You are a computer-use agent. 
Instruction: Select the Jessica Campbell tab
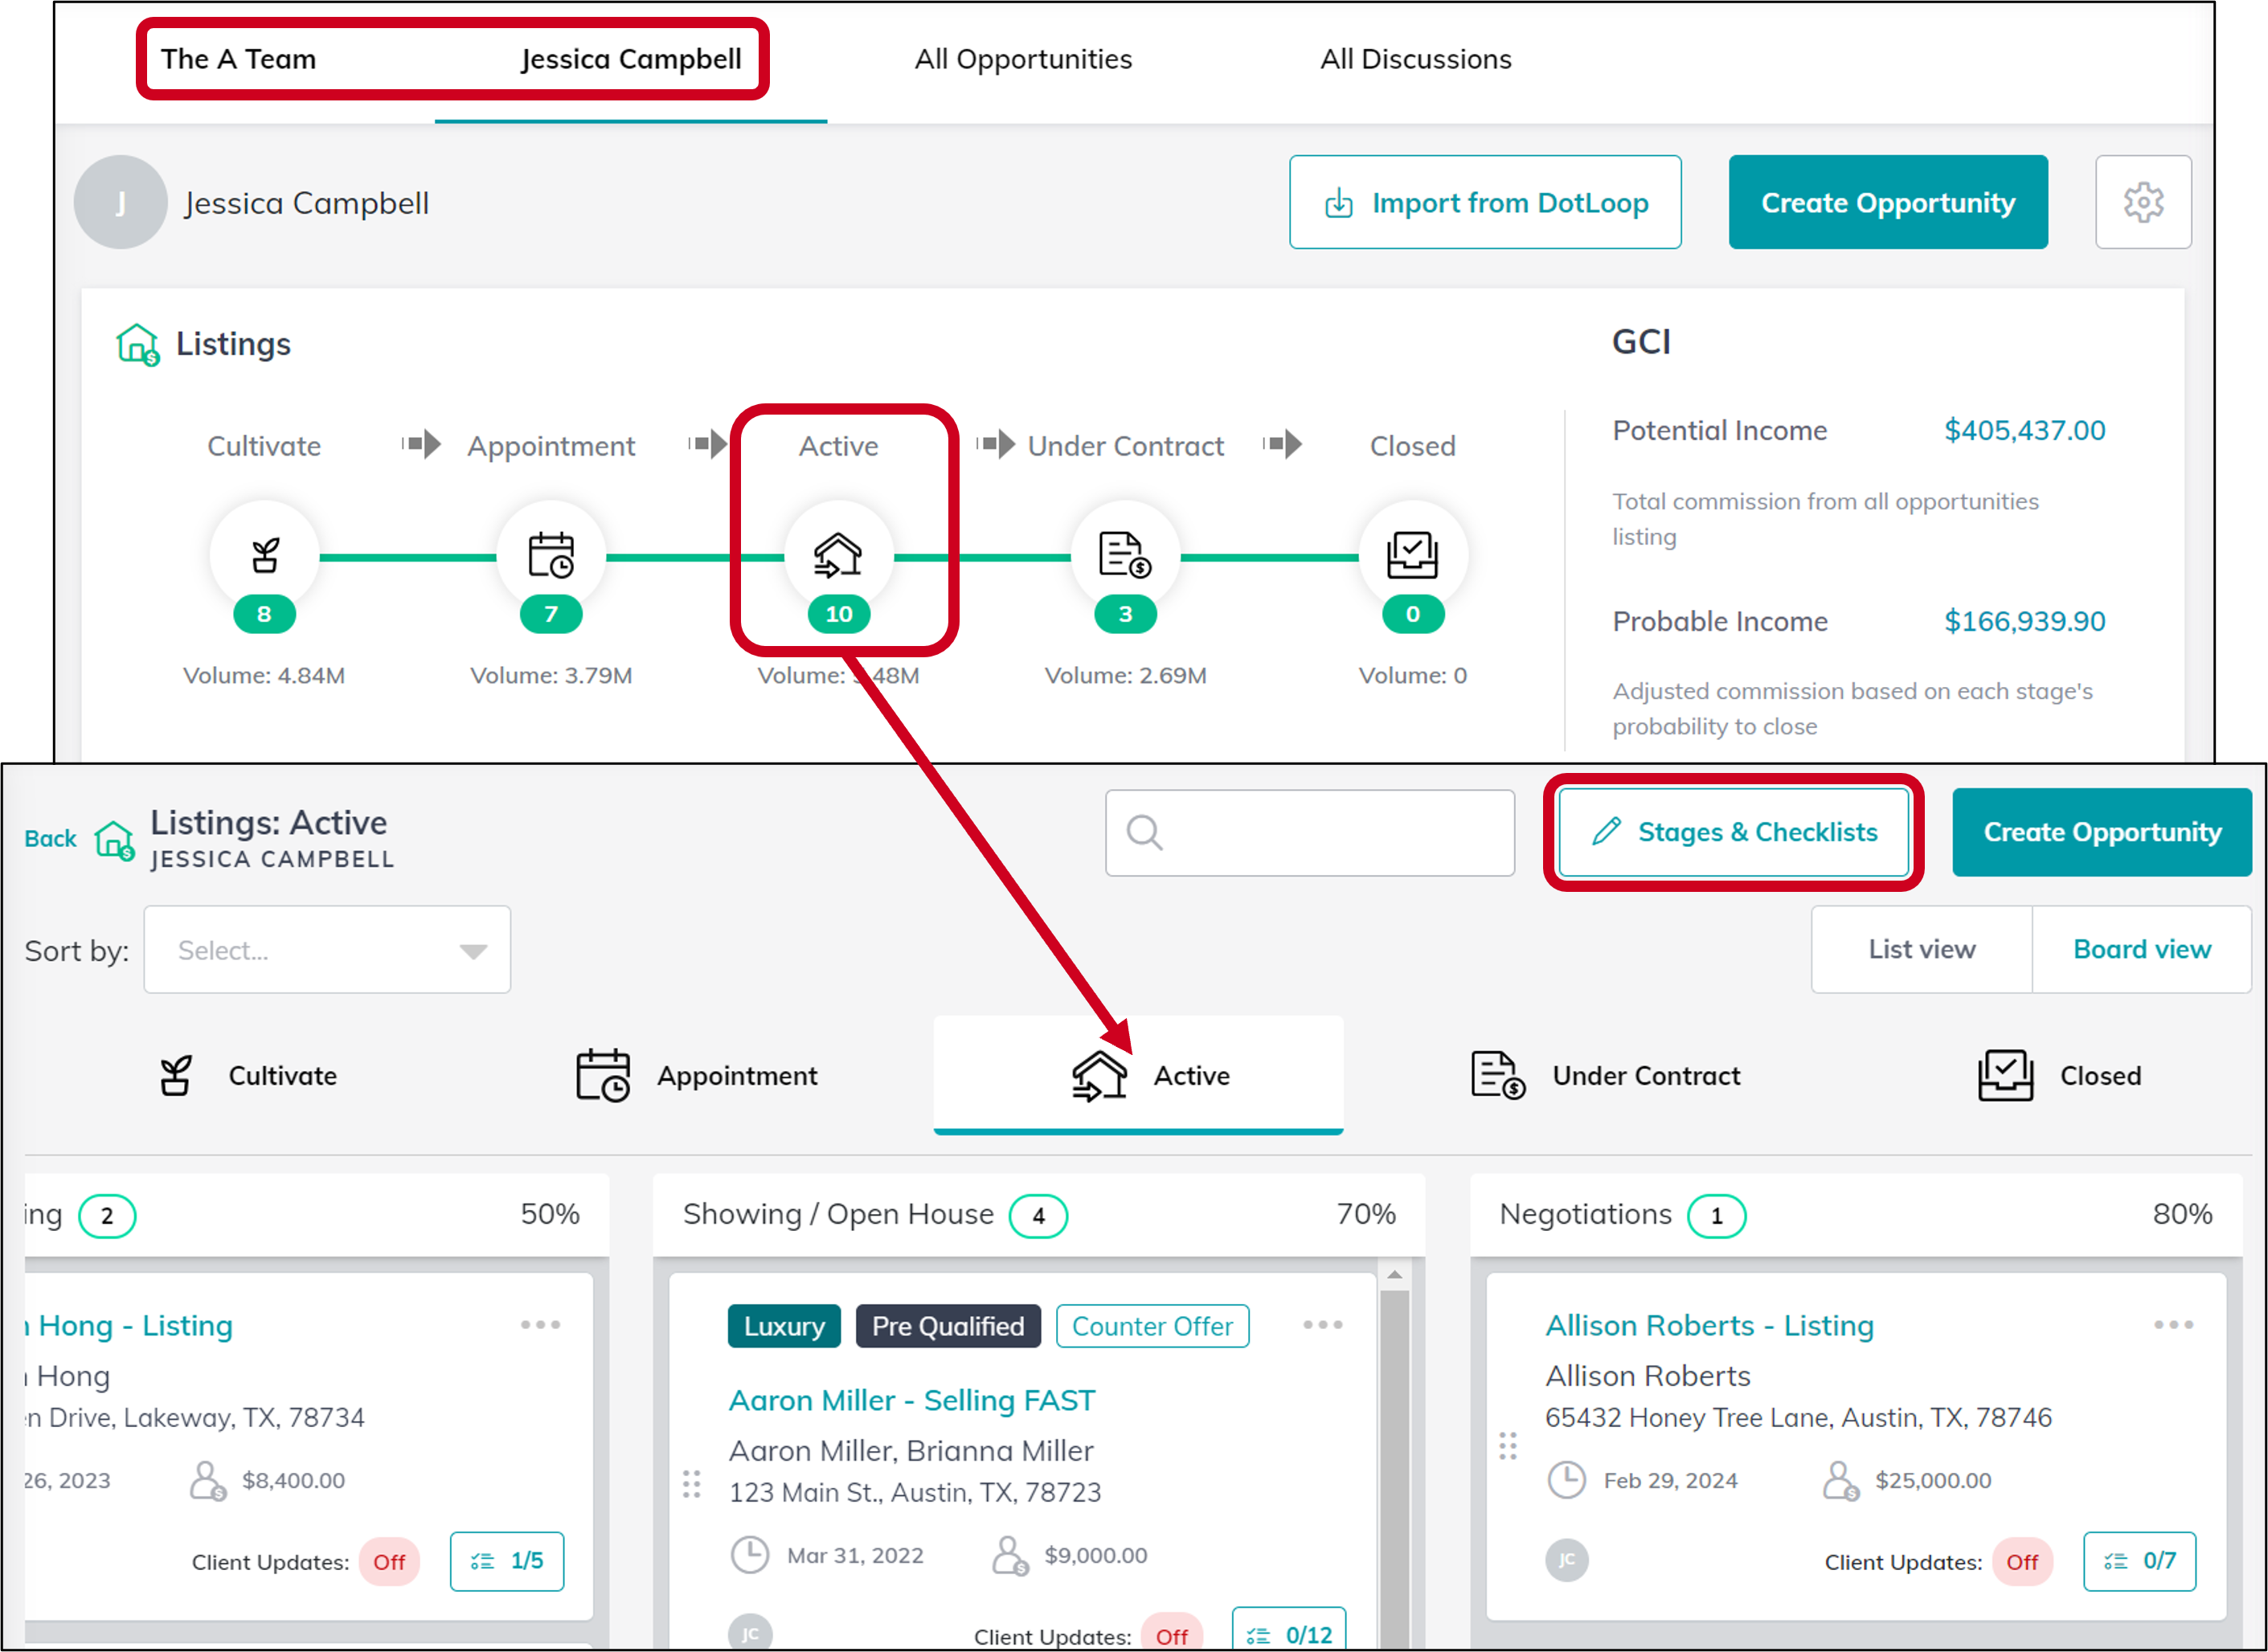click(631, 59)
